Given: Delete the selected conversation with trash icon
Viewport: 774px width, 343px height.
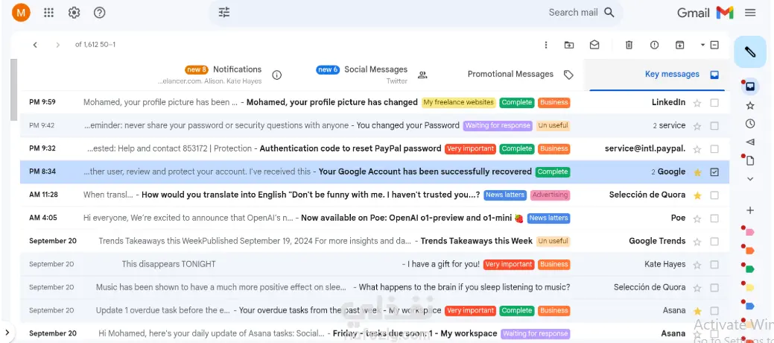Looking at the screenshot, I should 629,45.
